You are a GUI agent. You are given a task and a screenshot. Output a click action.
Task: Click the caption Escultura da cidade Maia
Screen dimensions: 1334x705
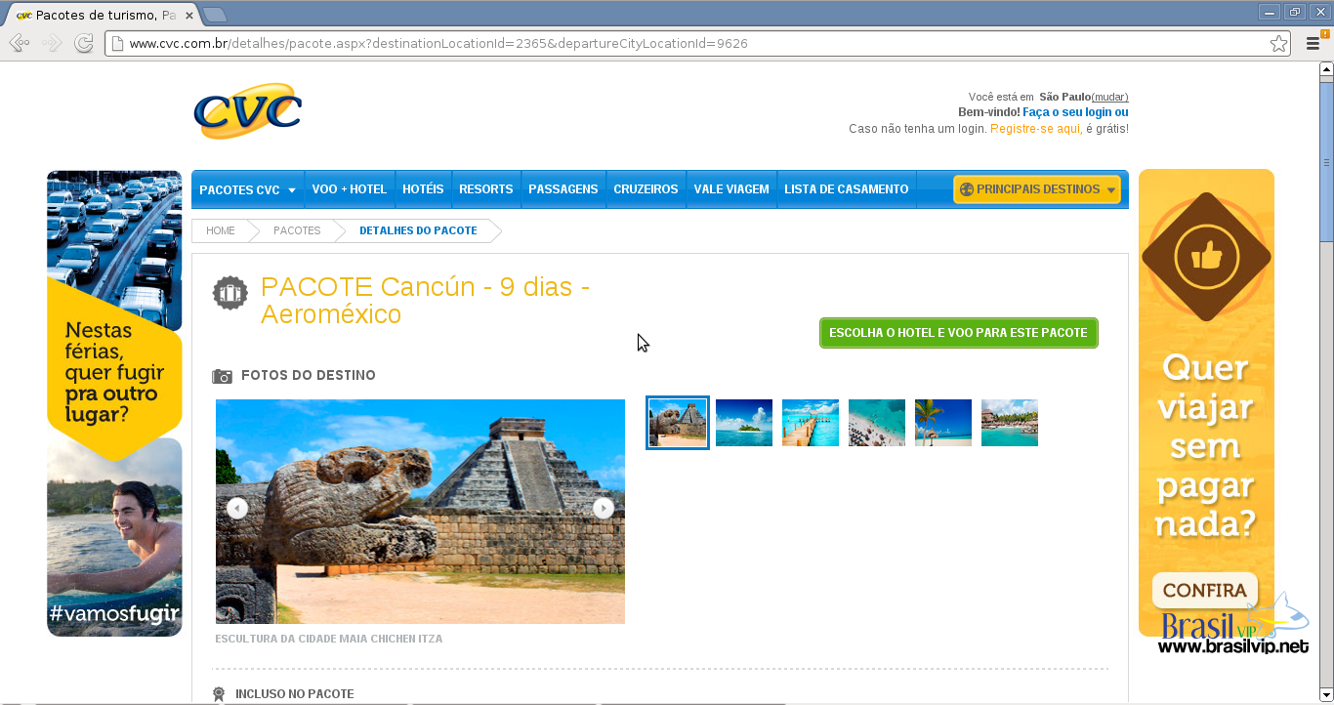(x=329, y=639)
